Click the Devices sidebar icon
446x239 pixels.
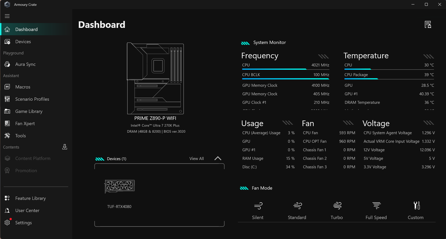7,42
